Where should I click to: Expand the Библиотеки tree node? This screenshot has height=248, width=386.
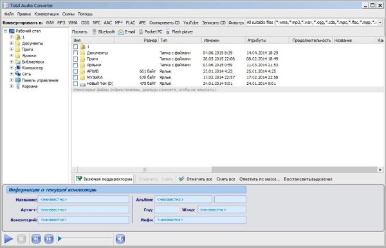point(12,62)
